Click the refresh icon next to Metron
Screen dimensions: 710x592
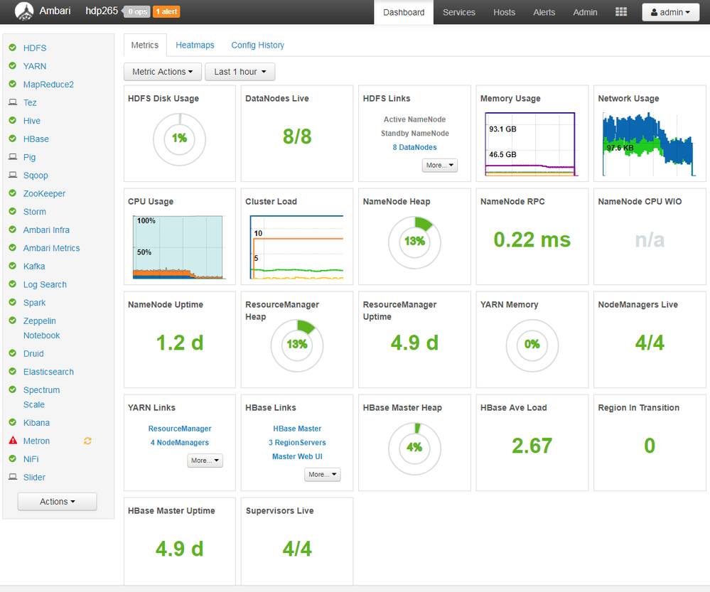coord(87,441)
